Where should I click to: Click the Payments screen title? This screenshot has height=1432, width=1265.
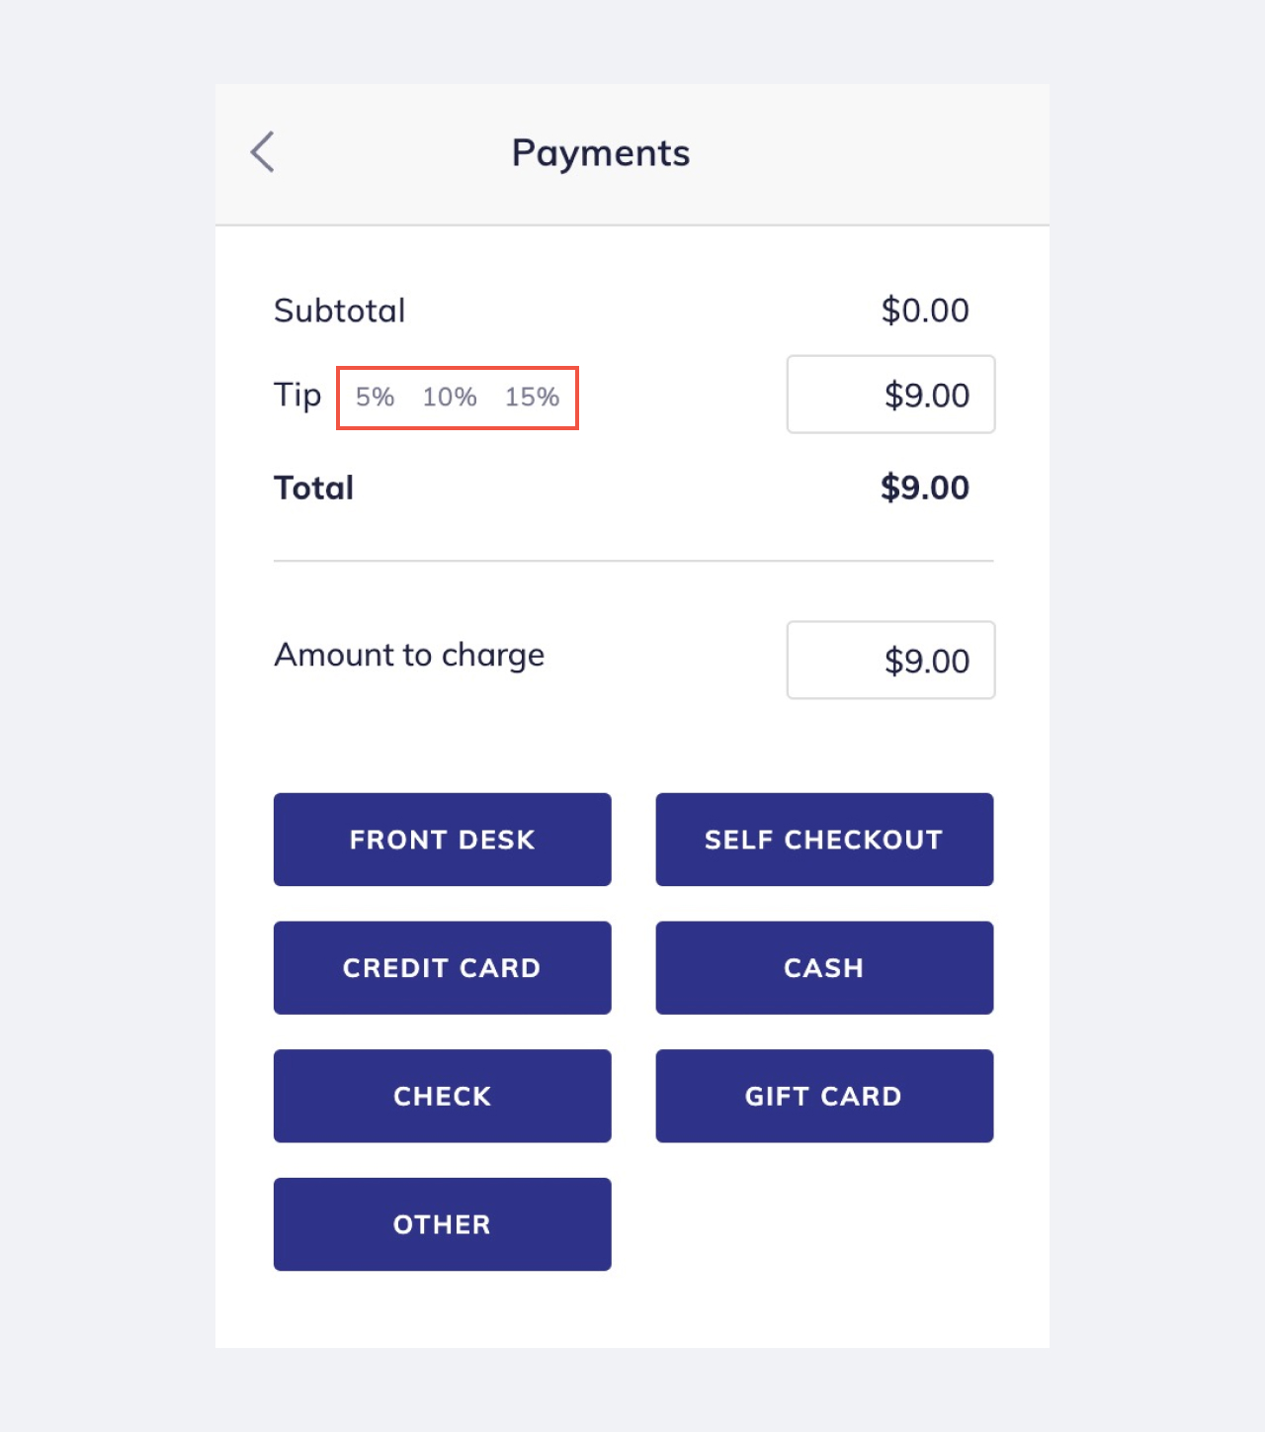coord(600,152)
